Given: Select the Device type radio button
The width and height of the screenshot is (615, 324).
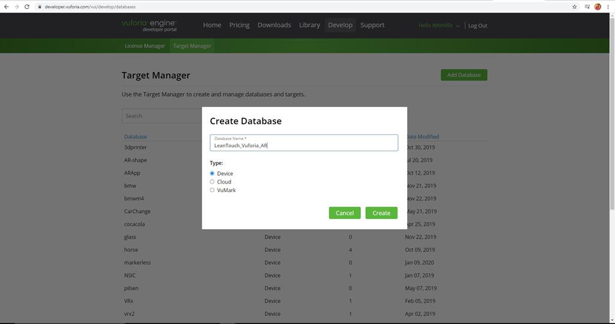Looking at the screenshot, I should [x=212, y=173].
